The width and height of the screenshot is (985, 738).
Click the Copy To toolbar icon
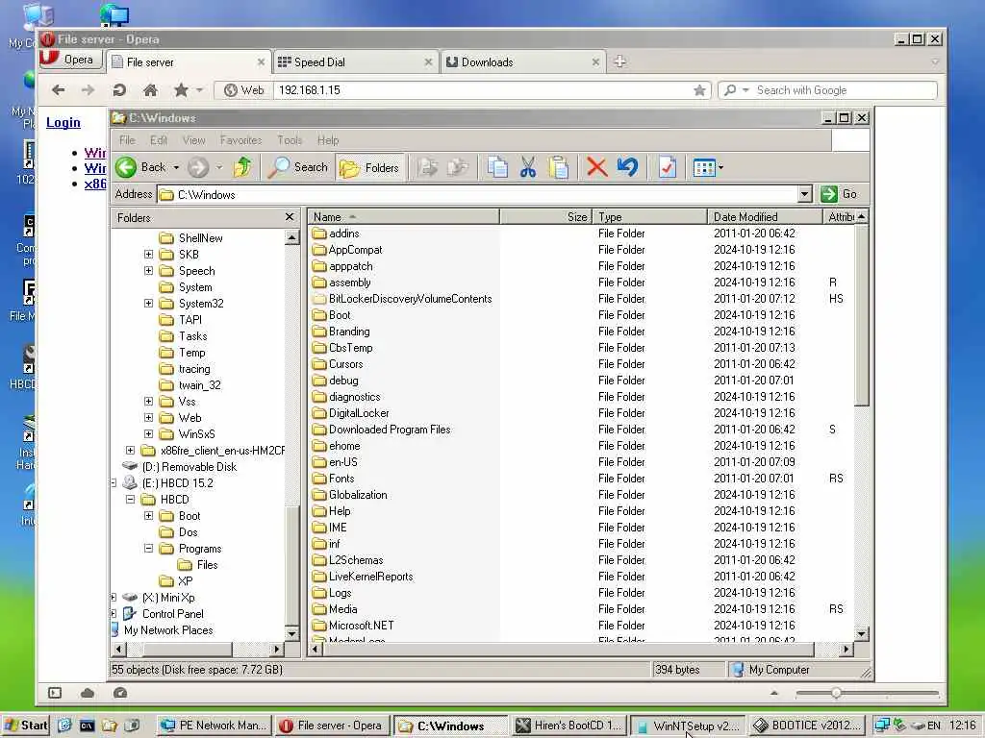458,167
